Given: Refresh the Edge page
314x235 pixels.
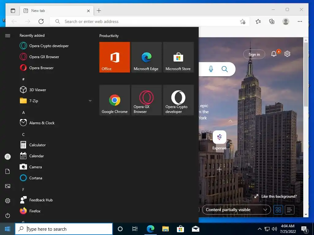Looking at the screenshot, I should (41, 21).
